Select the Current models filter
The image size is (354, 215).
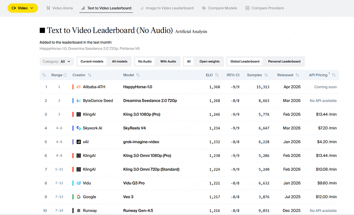pos(92,62)
